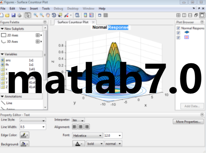
Task: Select the Brush data tool
Action: click(x=67, y=15)
